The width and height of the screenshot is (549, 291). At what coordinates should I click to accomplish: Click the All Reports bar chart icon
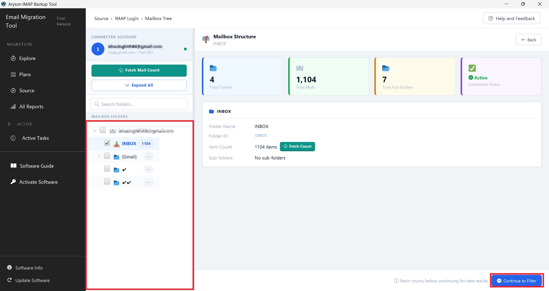(13, 107)
